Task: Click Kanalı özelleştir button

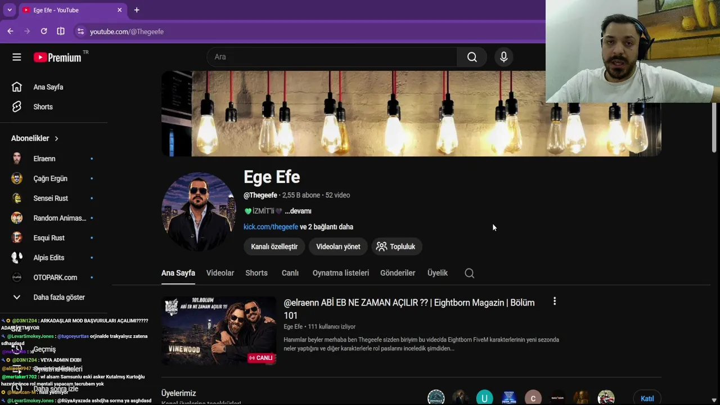Action: [x=274, y=246]
